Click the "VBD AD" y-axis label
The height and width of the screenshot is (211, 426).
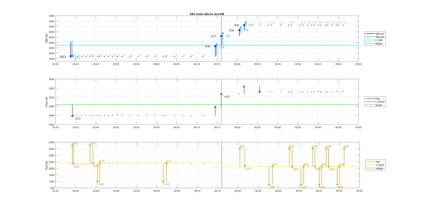[x=47, y=38]
